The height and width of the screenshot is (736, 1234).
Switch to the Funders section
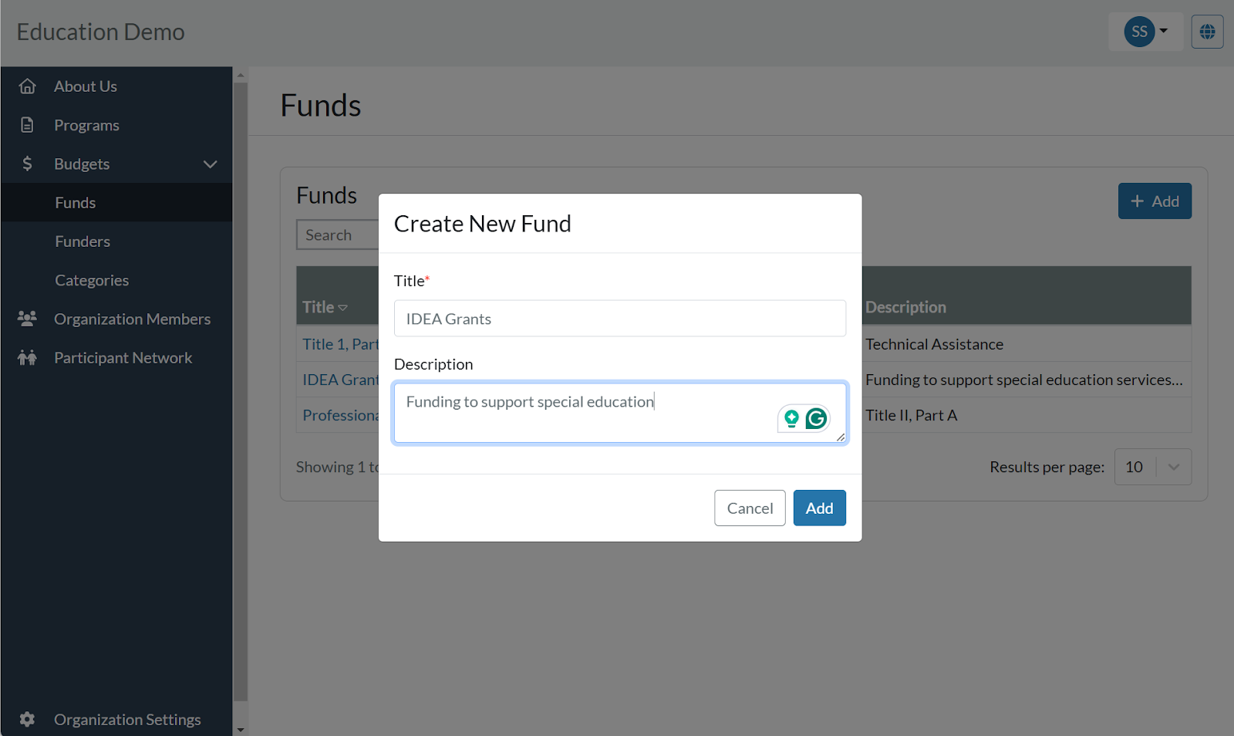pyautogui.click(x=82, y=241)
